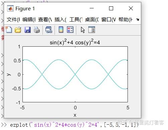Viewport: 168px width, 130px height.
Task: Minimize the Figure 1 window
Action: [92, 8]
